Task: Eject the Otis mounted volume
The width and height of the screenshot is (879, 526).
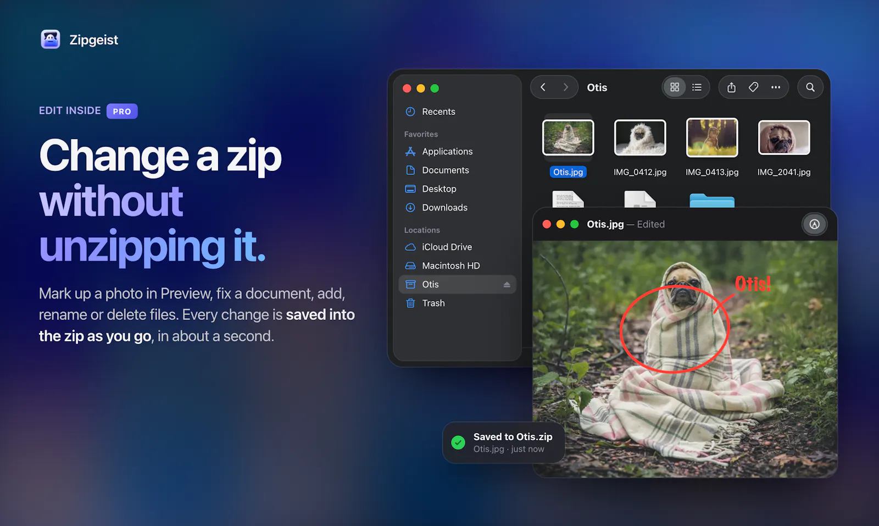Action: (507, 284)
